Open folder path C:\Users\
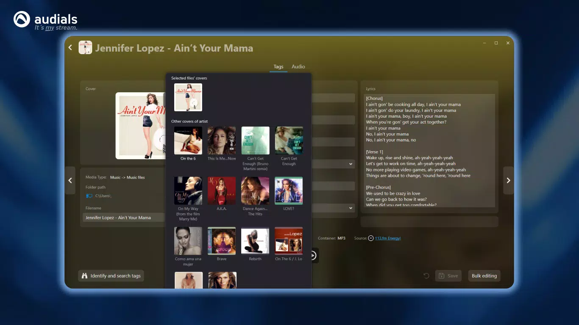The image size is (579, 325). [103, 196]
